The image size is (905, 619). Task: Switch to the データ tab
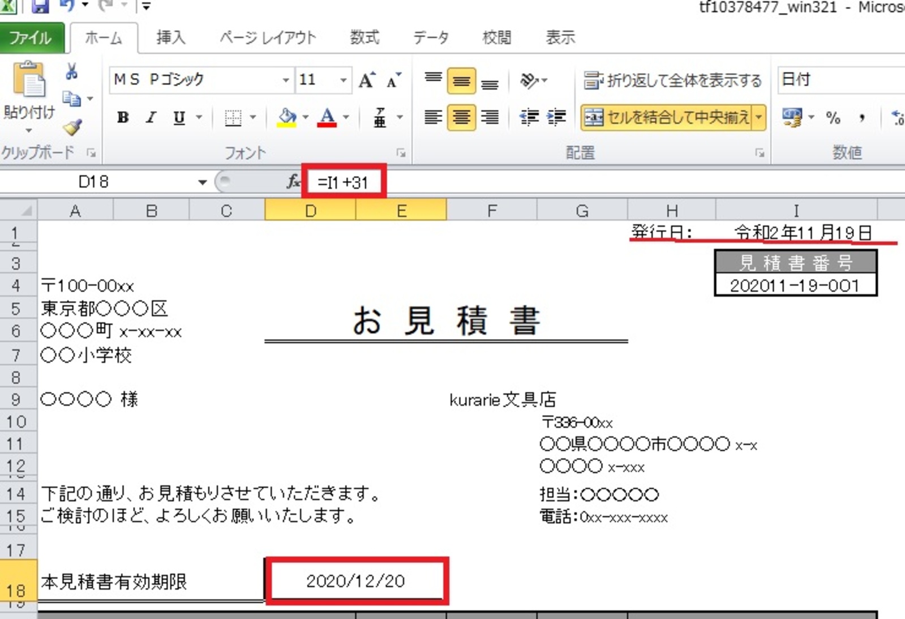[431, 38]
